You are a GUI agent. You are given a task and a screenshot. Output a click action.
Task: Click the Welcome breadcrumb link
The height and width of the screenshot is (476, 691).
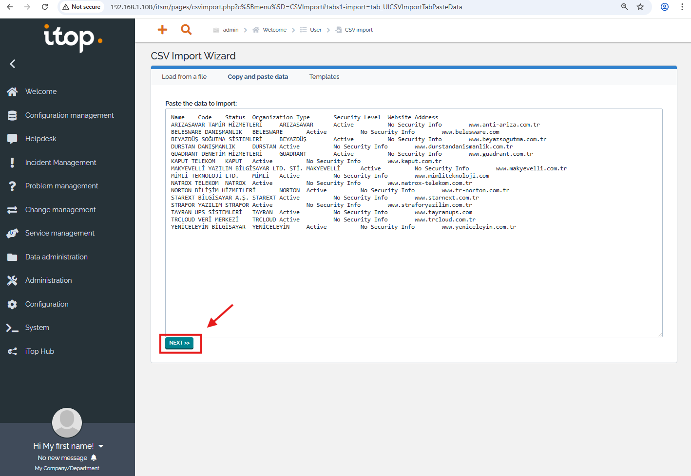274,30
